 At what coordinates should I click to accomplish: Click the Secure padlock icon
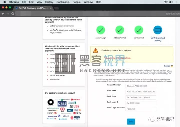172,66
